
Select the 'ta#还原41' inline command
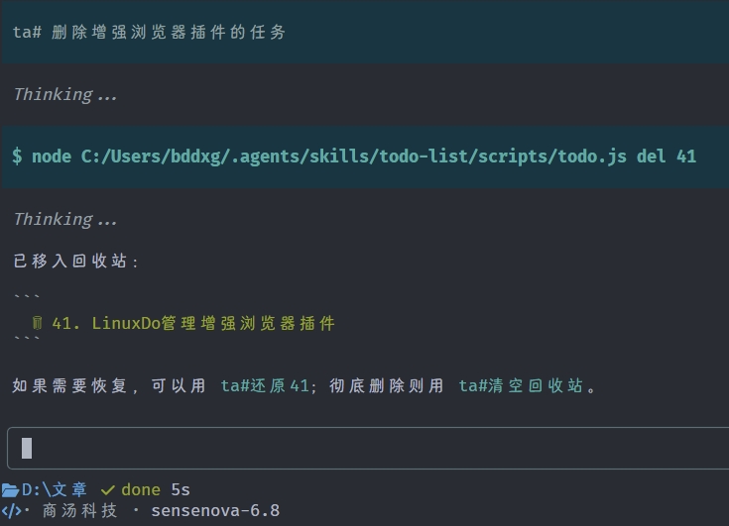click(x=265, y=385)
